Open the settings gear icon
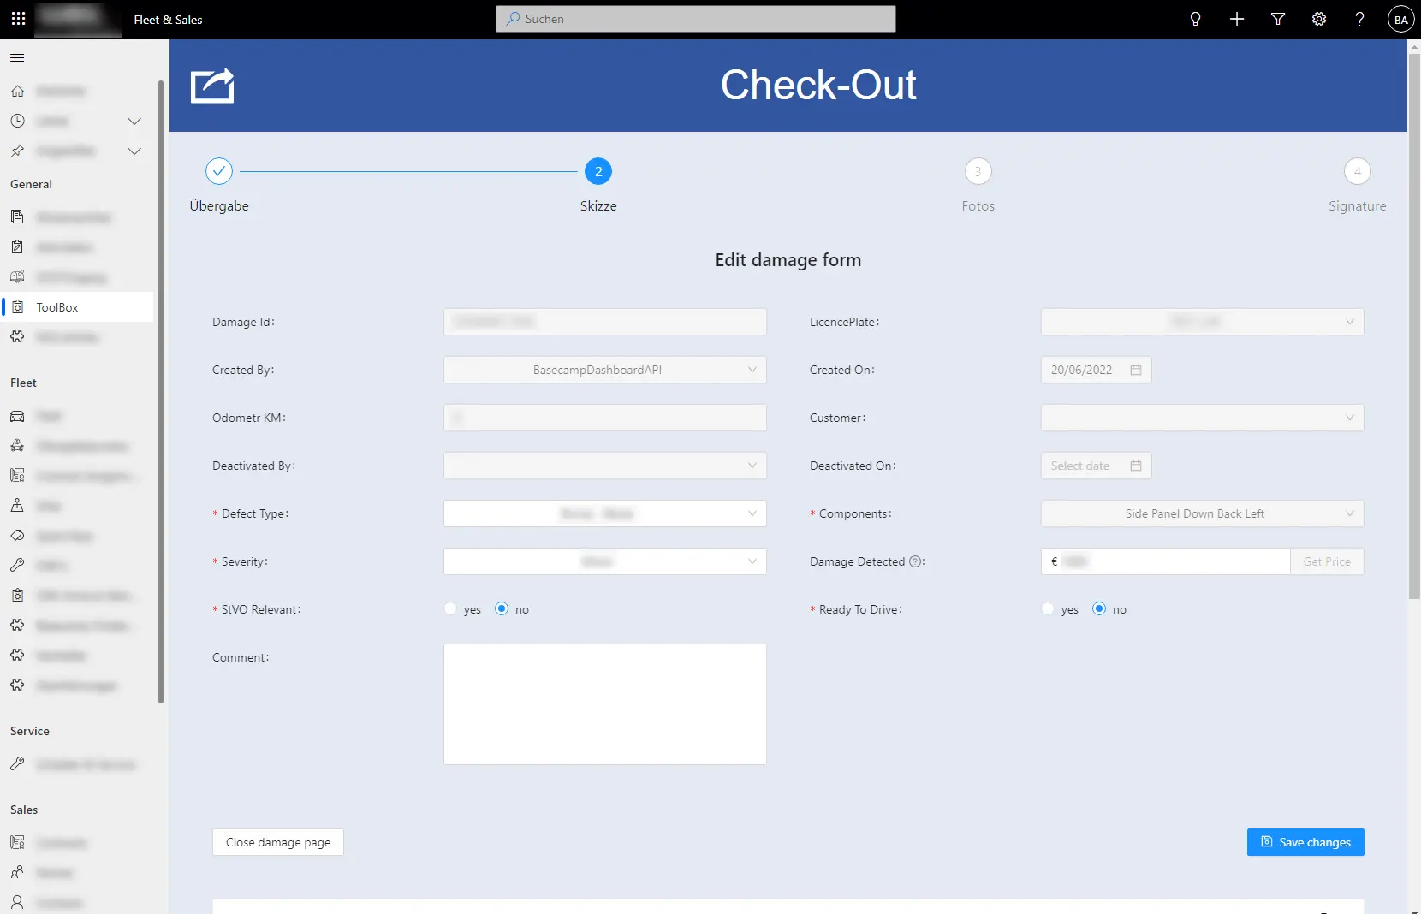 tap(1318, 19)
